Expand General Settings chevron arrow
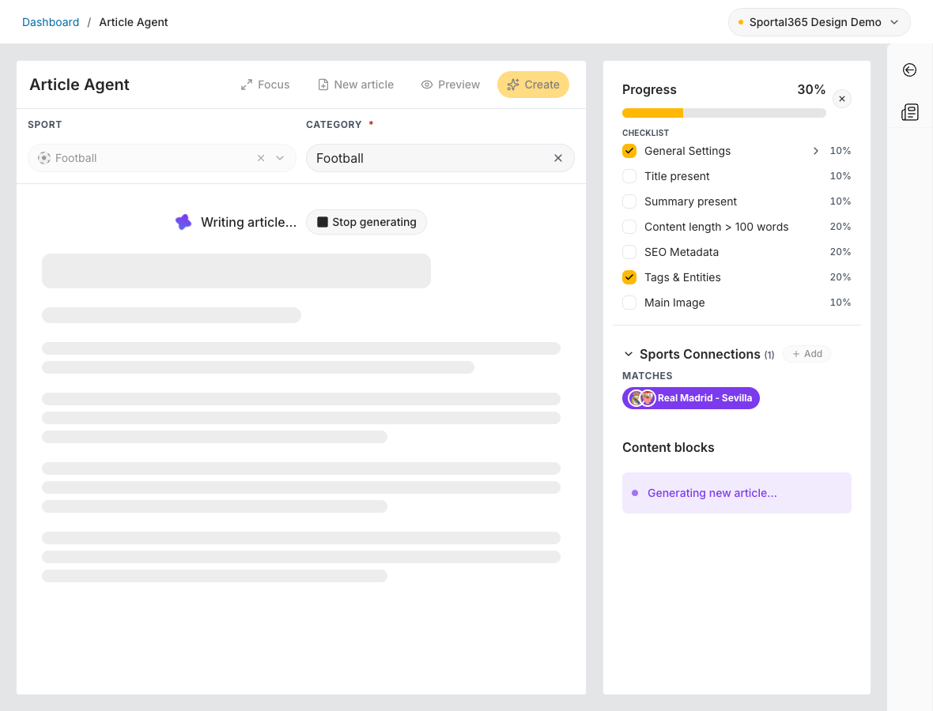933x711 pixels. [x=815, y=151]
